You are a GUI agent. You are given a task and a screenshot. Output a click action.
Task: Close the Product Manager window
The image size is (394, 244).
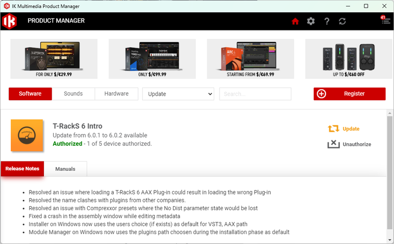point(384,6)
